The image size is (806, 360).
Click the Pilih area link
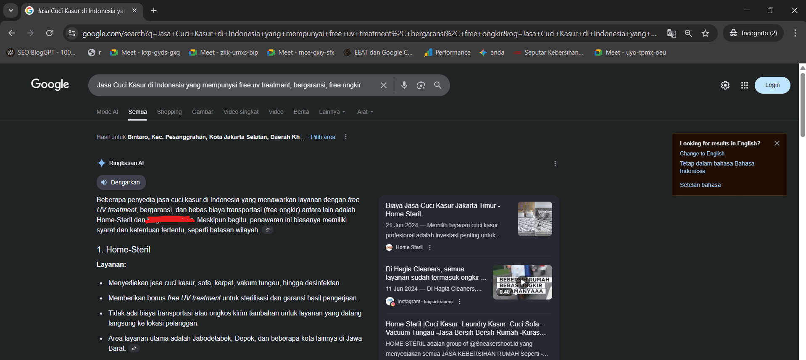pyautogui.click(x=323, y=137)
